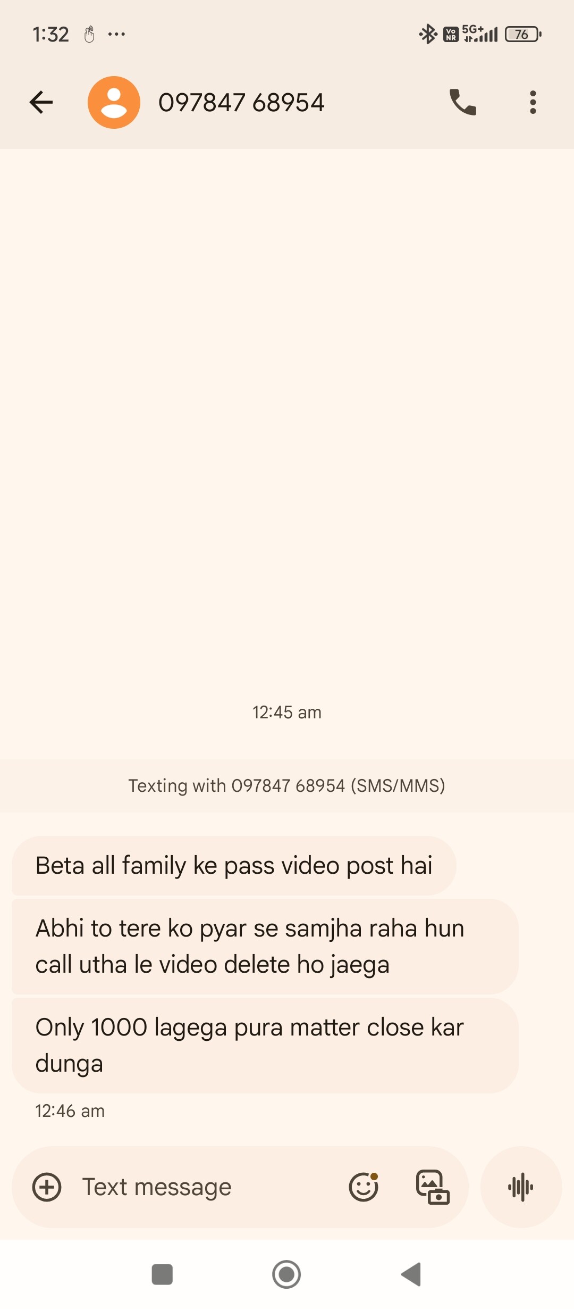This screenshot has width=574, height=1309.
Task: Tap the Bluetooth status bar icon
Action: [x=427, y=35]
